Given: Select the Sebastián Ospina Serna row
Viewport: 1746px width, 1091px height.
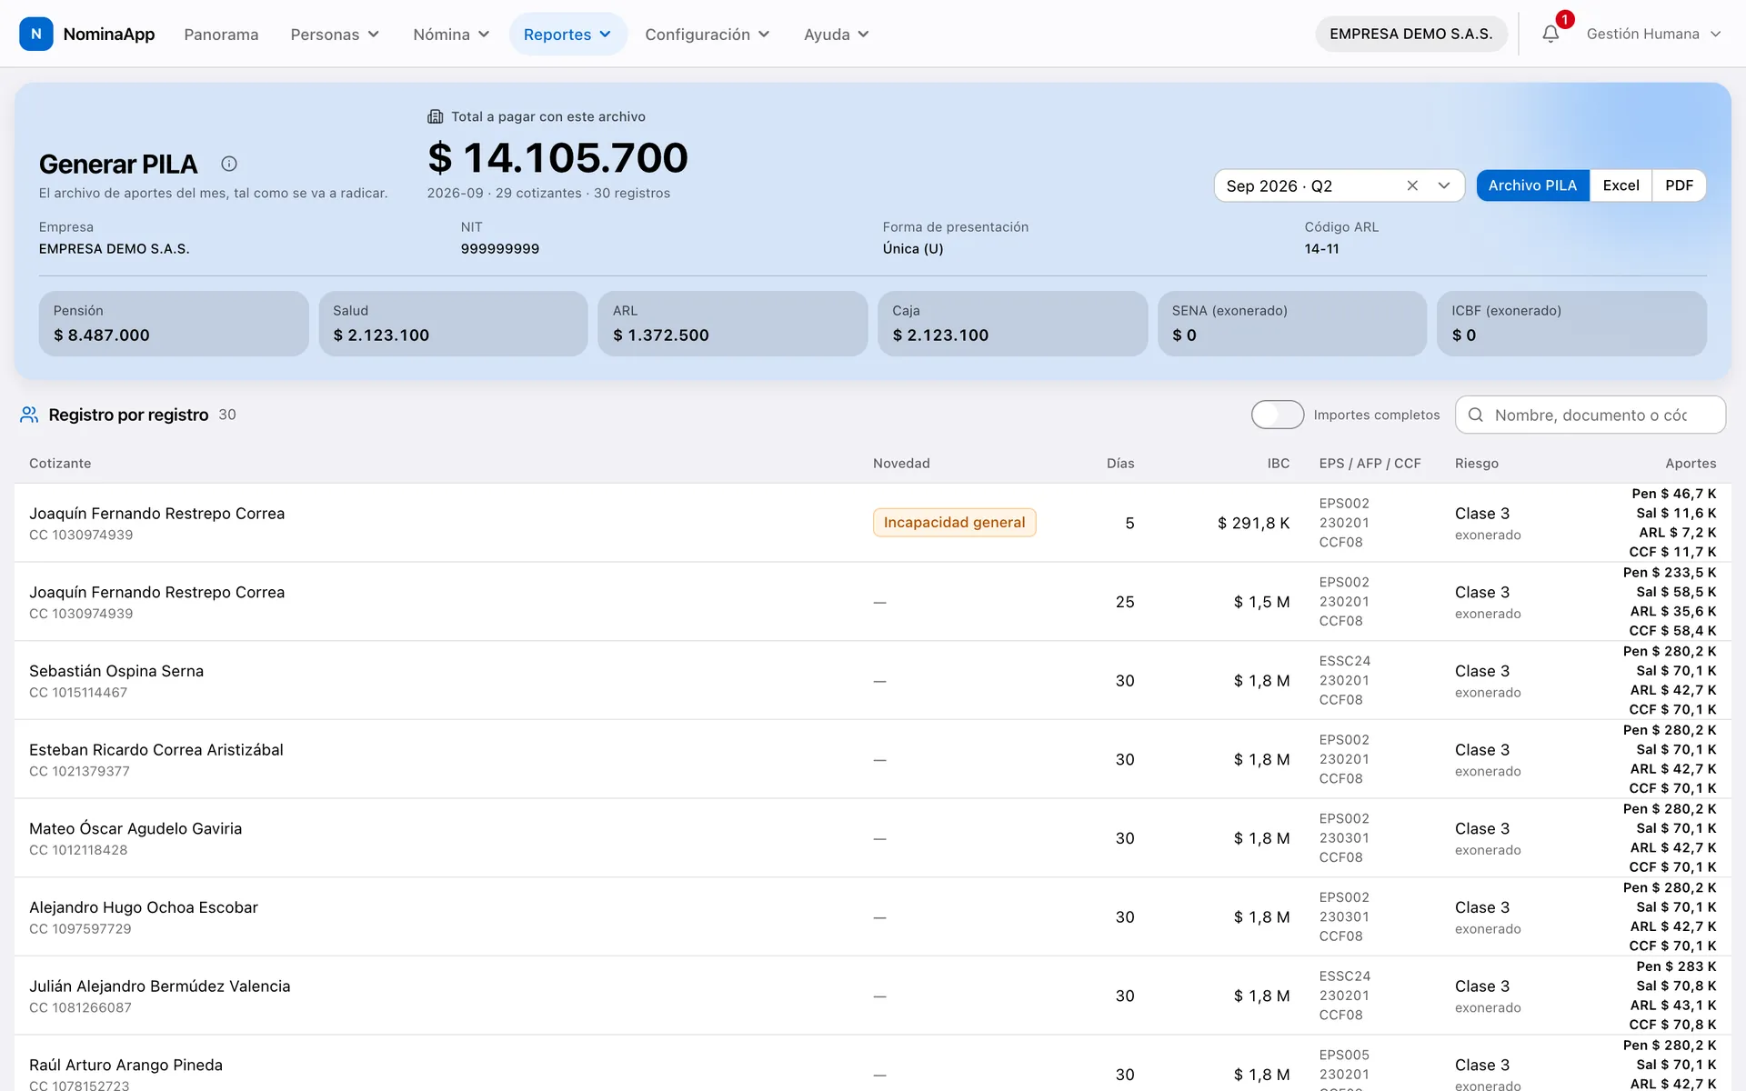Looking at the screenshot, I should [873, 680].
